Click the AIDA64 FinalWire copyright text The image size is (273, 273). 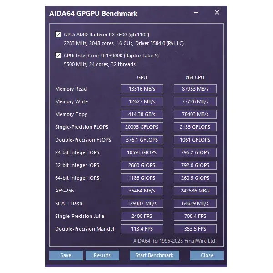coord(175,241)
